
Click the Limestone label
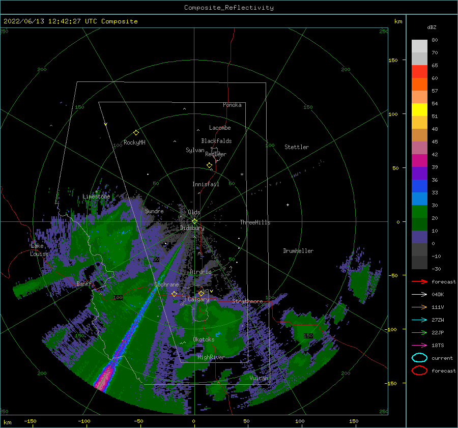(96, 196)
